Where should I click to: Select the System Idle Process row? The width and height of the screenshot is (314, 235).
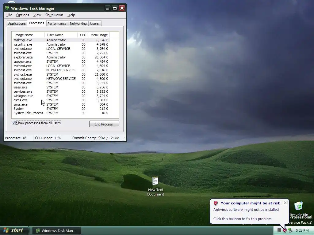(61, 113)
